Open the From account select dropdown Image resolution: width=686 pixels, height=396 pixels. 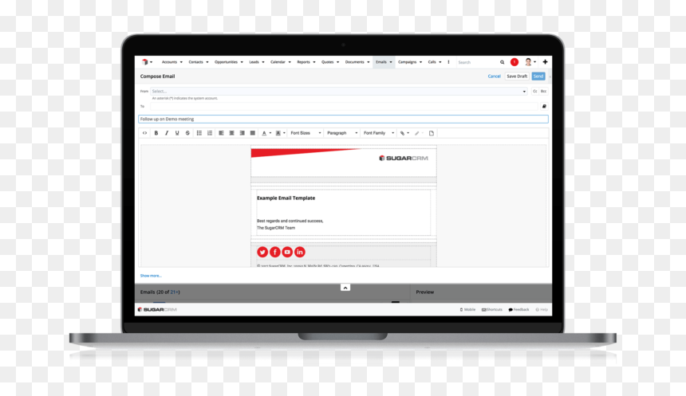339,92
